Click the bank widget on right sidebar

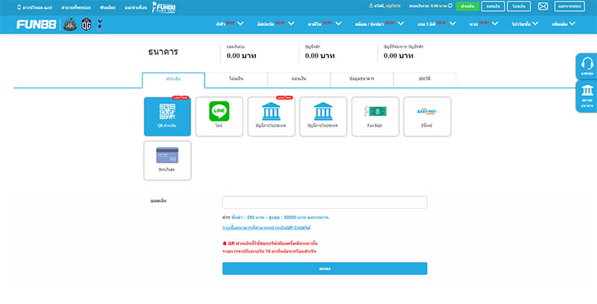click(587, 97)
